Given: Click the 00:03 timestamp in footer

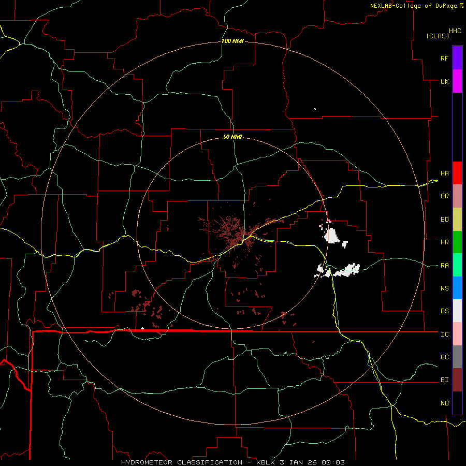Looking at the screenshot, I should (x=333, y=462).
